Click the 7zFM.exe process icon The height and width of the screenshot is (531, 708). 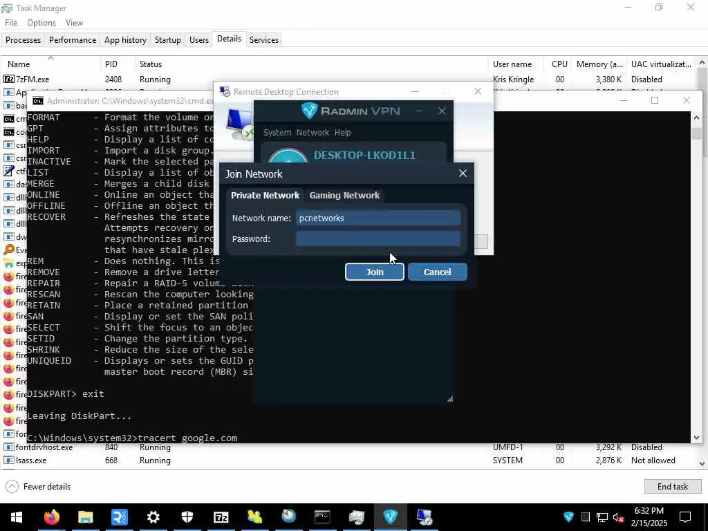[8, 79]
